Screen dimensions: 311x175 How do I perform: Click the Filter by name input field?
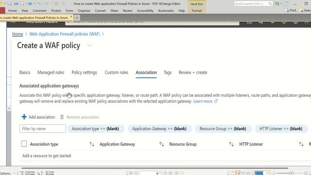click(x=43, y=128)
